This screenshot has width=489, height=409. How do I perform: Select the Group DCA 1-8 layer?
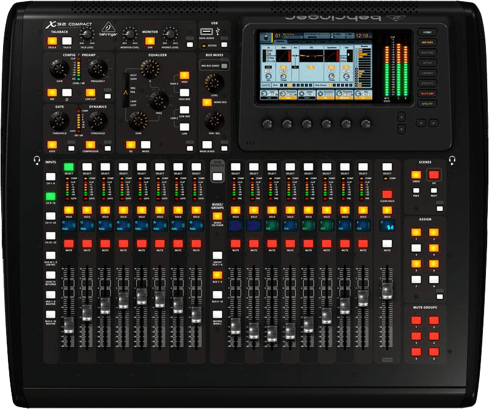218,256
